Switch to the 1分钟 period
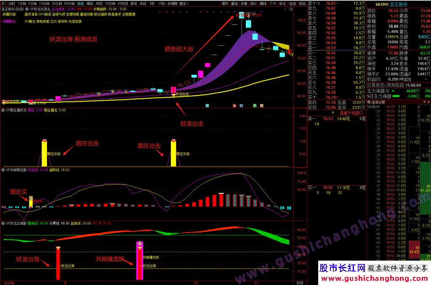This screenshot has height=285, width=431. tap(22, 3)
